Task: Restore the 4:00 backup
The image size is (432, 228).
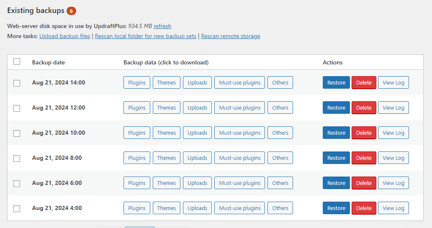Action: tap(336, 208)
